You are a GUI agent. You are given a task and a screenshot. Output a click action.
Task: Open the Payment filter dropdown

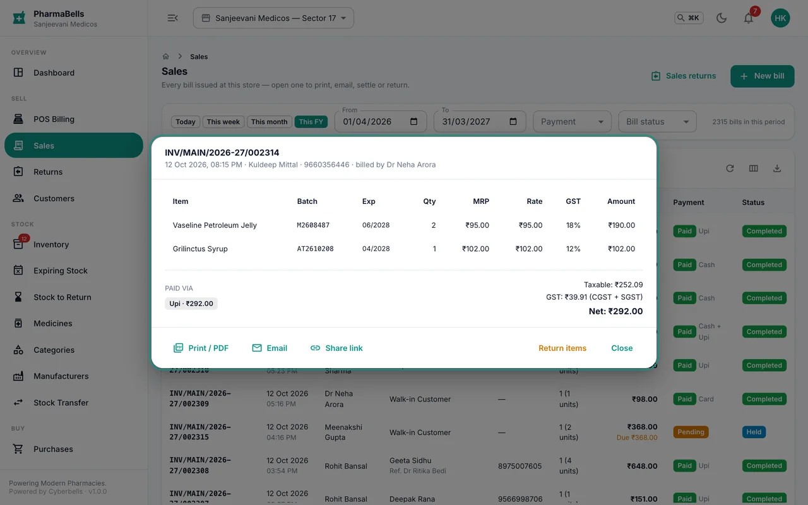[x=572, y=122]
